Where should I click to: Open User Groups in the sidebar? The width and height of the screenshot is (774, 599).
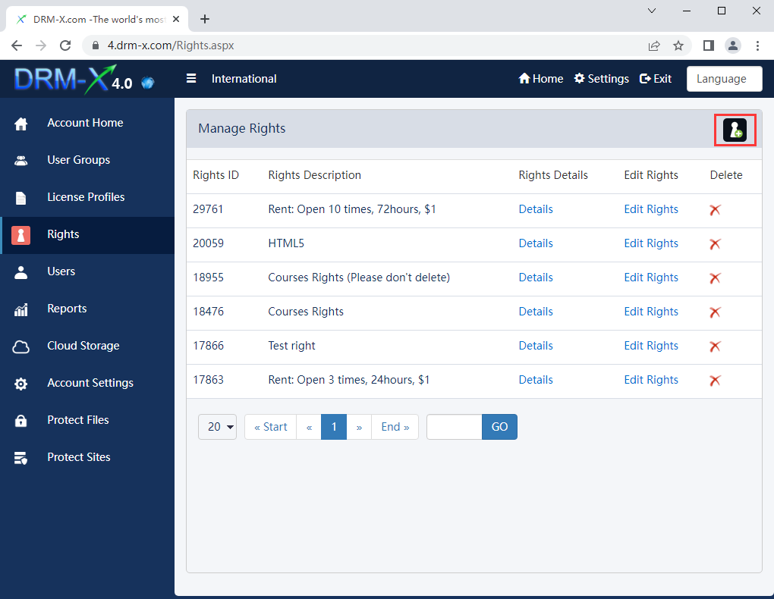78,160
